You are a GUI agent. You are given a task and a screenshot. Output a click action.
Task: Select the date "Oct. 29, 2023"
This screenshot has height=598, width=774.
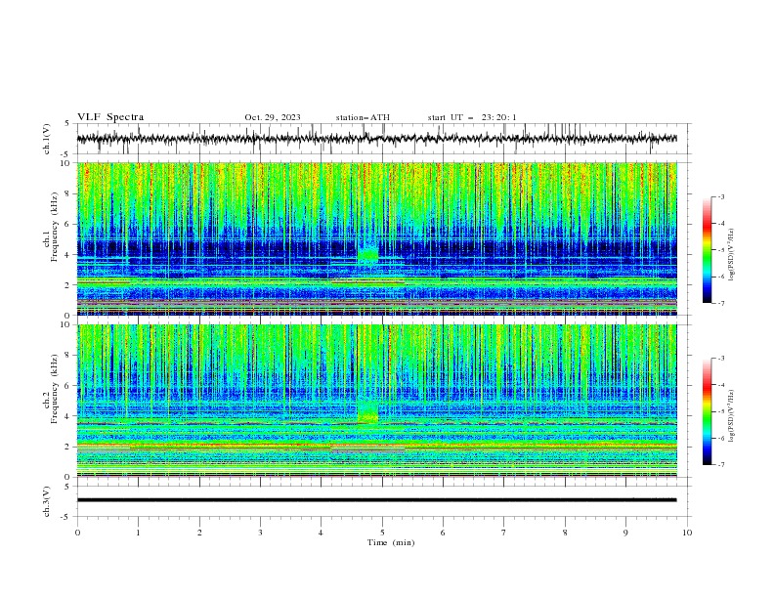click(273, 117)
